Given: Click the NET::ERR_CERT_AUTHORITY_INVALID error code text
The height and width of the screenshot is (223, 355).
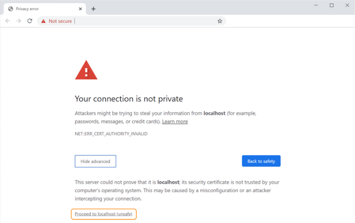Looking at the screenshot, I should (111, 134).
